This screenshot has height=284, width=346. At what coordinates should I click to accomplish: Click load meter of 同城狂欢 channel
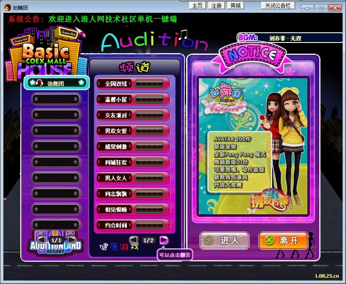[x=150, y=162]
